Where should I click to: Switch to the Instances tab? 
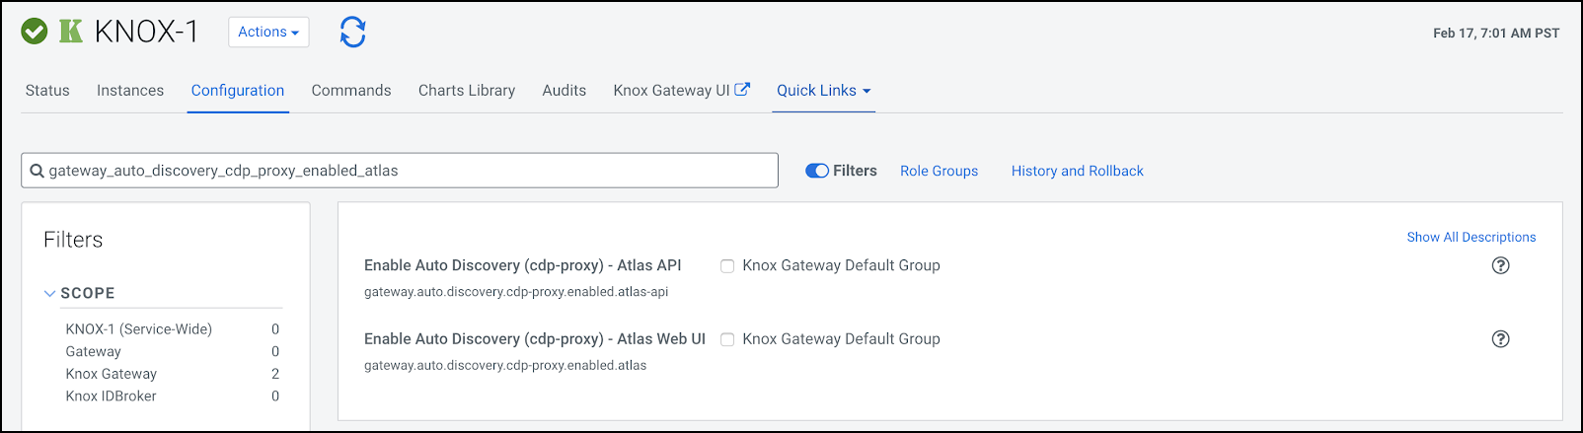pyautogui.click(x=130, y=90)
